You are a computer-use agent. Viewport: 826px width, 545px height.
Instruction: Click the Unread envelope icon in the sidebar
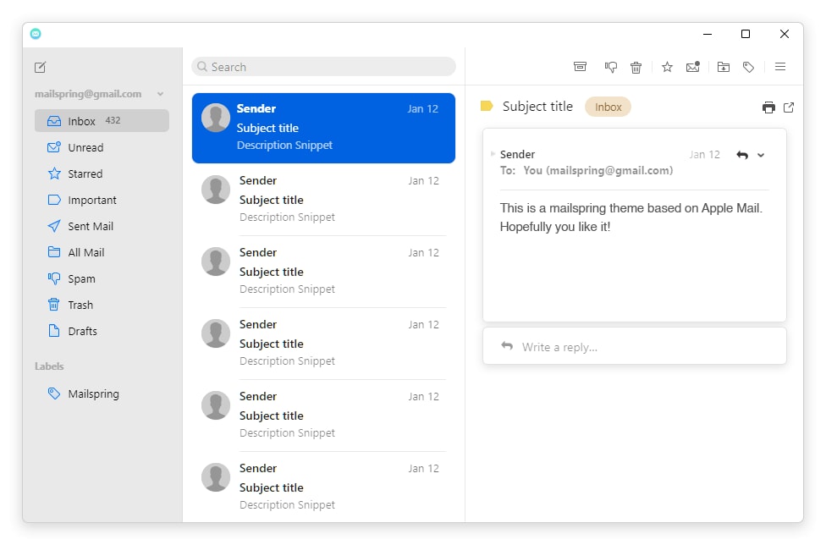[x=53, y=147]
